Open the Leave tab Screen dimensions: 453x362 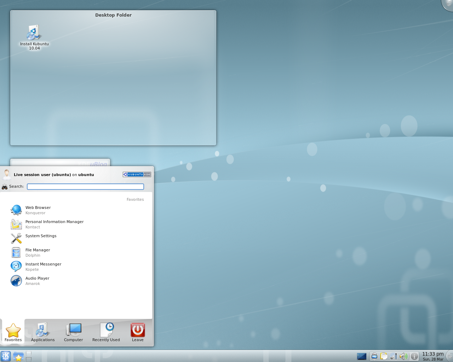click(138, 332)
